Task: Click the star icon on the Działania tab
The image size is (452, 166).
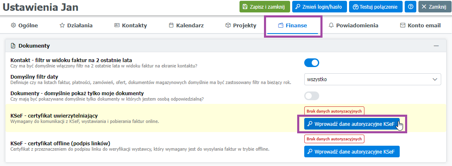Action: [x=62, y=25]
